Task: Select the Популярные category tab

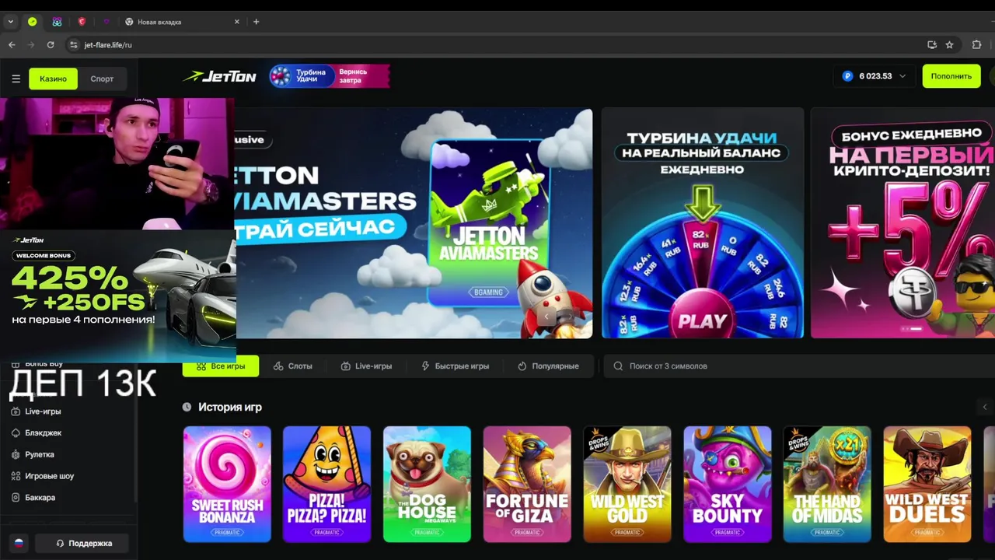Action: [x=549, y=366]
